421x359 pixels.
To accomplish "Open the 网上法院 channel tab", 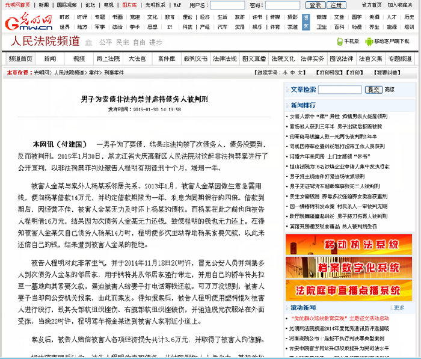I will pyautogui.click(x=108, y=58).
